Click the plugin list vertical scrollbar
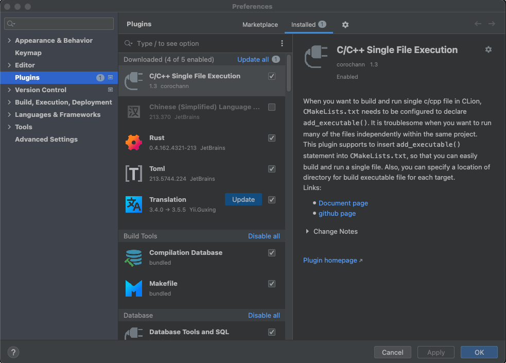This screenshot has width=506, height=363. 288,73
